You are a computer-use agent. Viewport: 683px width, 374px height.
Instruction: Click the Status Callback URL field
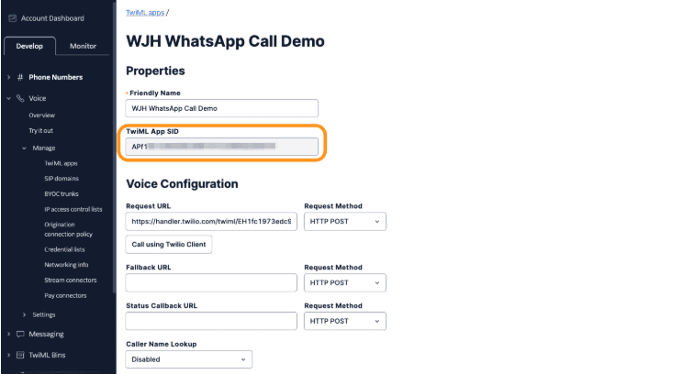pyautogui.click(x=211, y=321)
